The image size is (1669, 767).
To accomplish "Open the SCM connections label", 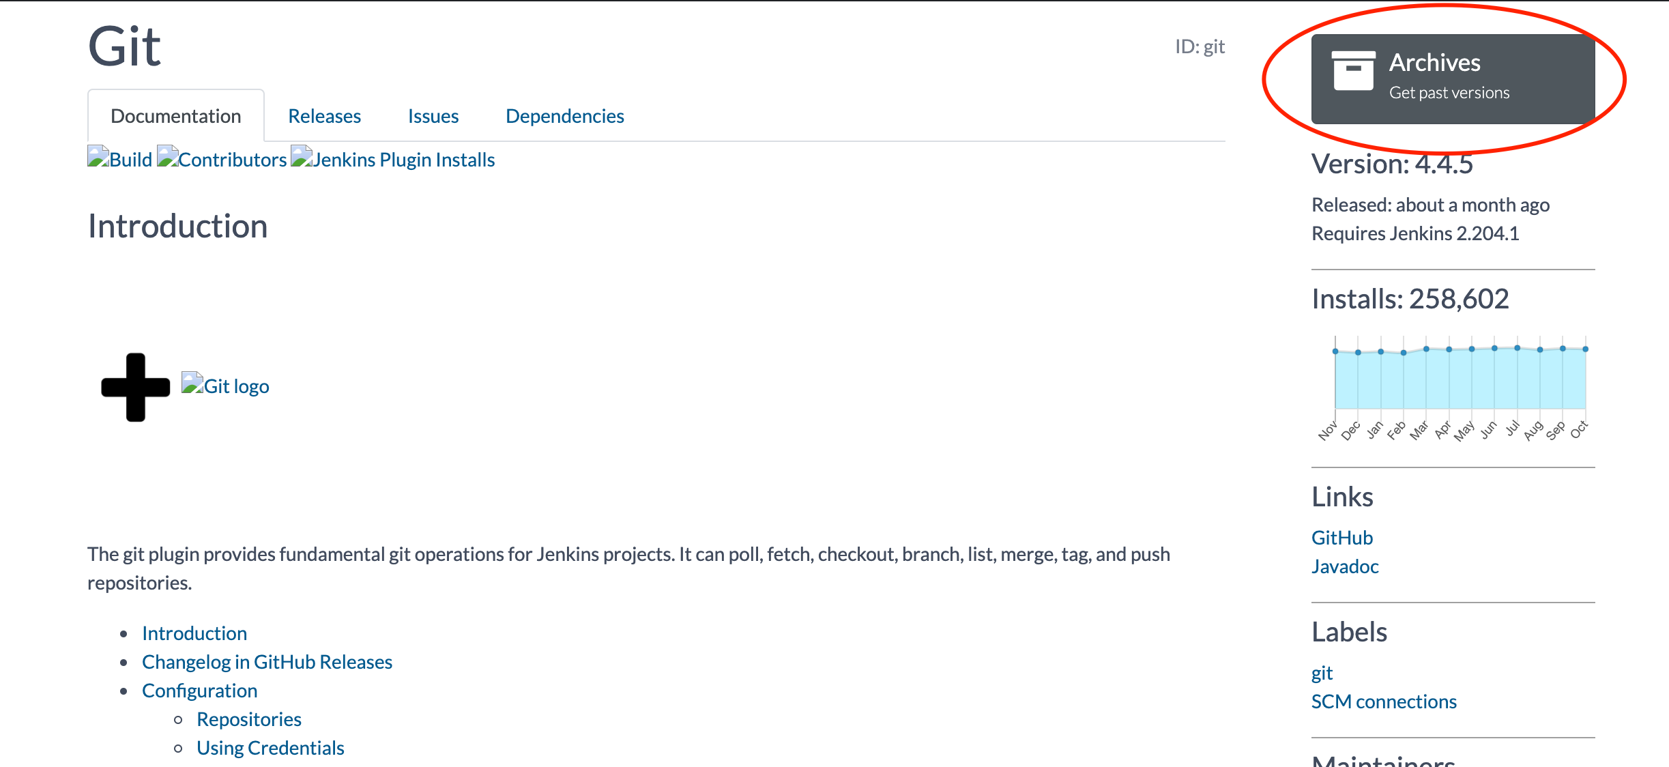I will (x=1383, y=701).
